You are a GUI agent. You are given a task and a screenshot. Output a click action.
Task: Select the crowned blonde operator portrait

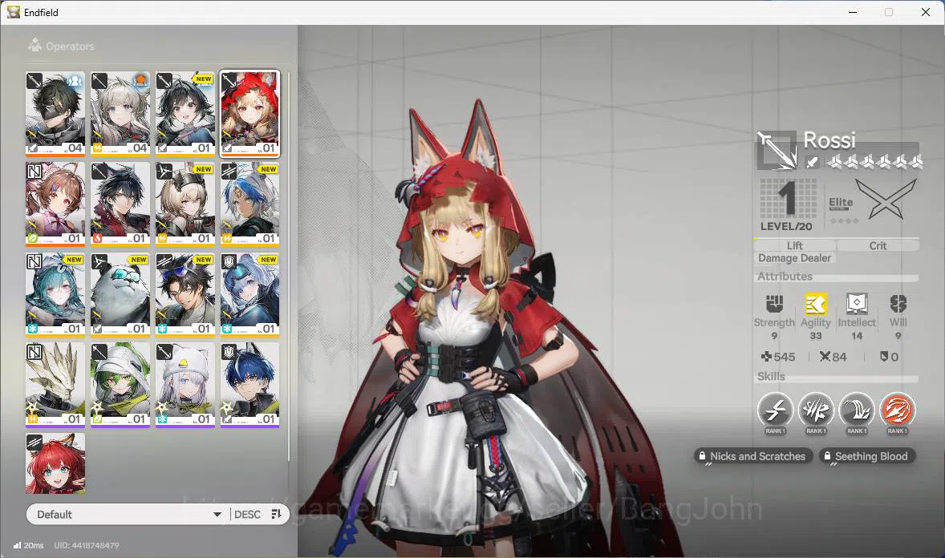[x=185, y=204]
